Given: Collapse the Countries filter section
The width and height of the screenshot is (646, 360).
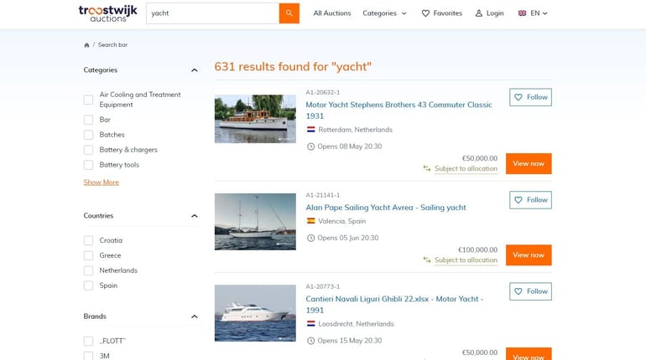Looking at the screenshot, I should 195,216.
